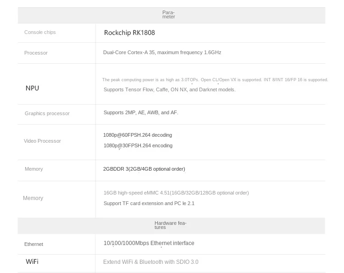This screenshot has height=273, width=344.
Task: Click the "Supports Tensor Flow, Caffe" models line
Action: [x=169, y=89]
